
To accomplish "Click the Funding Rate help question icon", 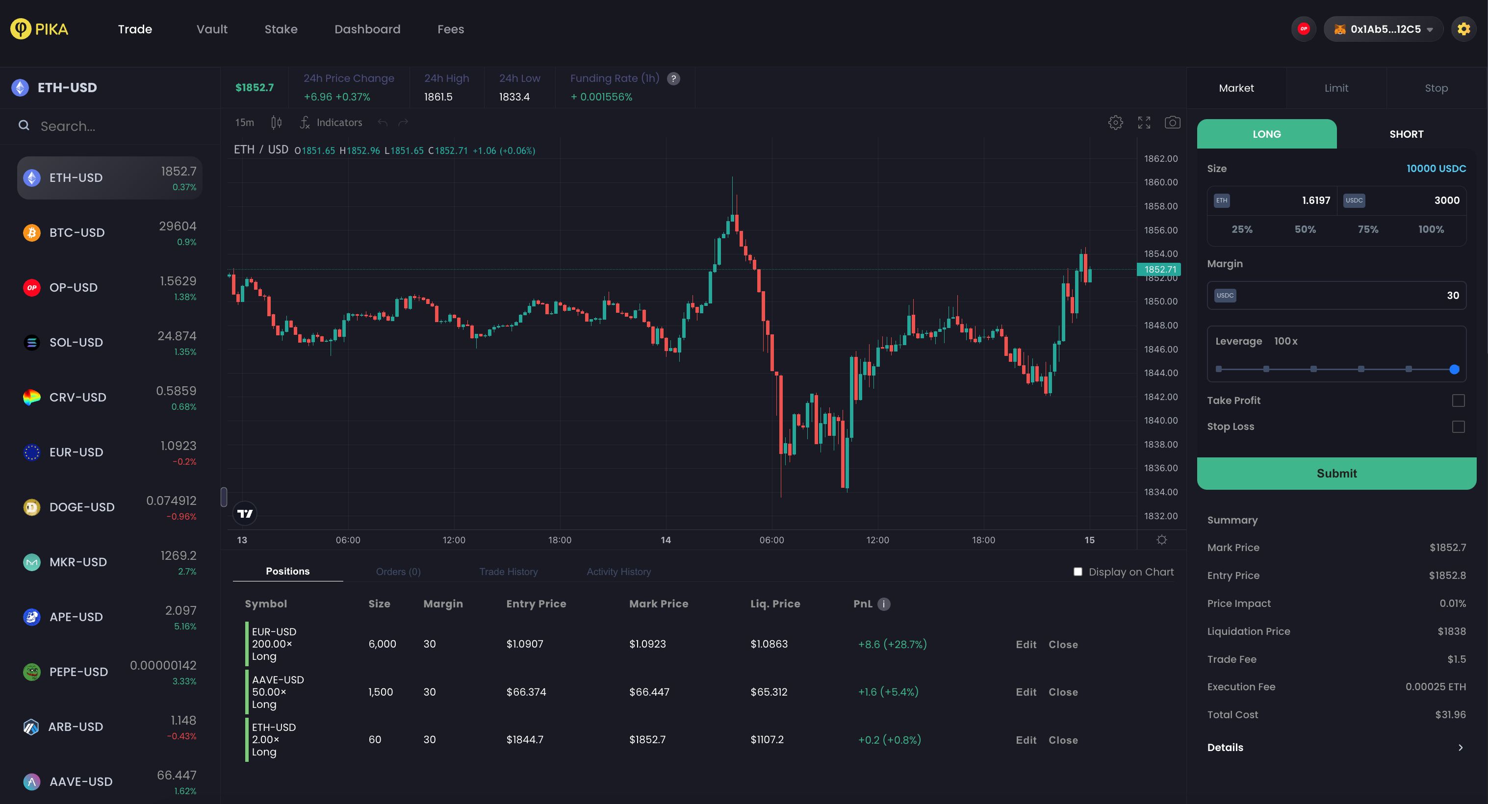I will (x=673, y=78).
